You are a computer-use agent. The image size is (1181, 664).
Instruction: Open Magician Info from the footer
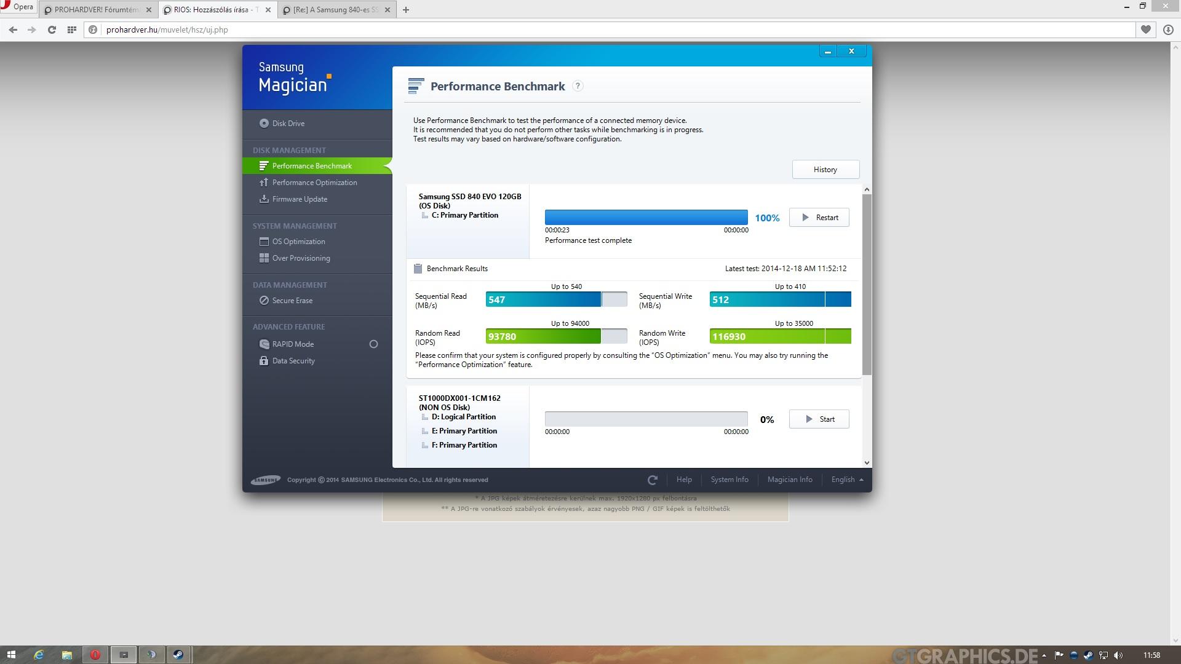click(x=790, y=480)
